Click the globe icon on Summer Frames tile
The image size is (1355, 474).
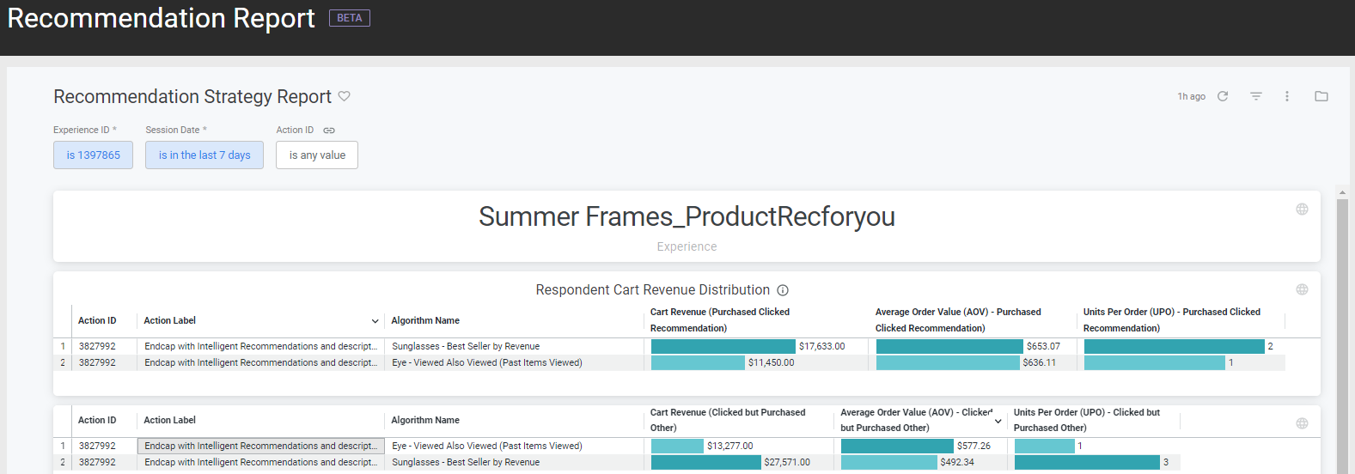click(x=1302, y=210)
